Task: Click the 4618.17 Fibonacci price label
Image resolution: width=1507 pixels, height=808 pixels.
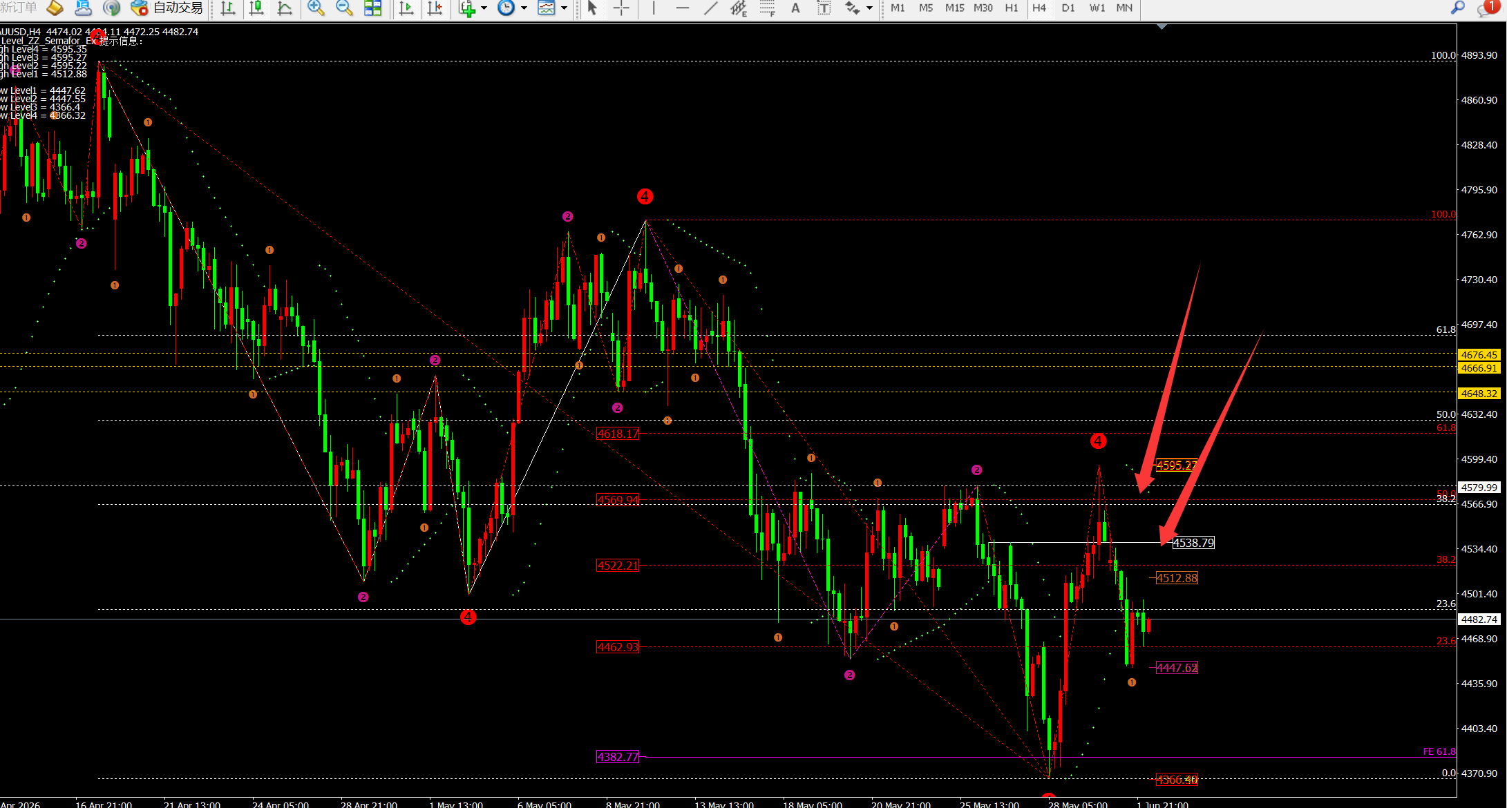Action: (618, 434)
